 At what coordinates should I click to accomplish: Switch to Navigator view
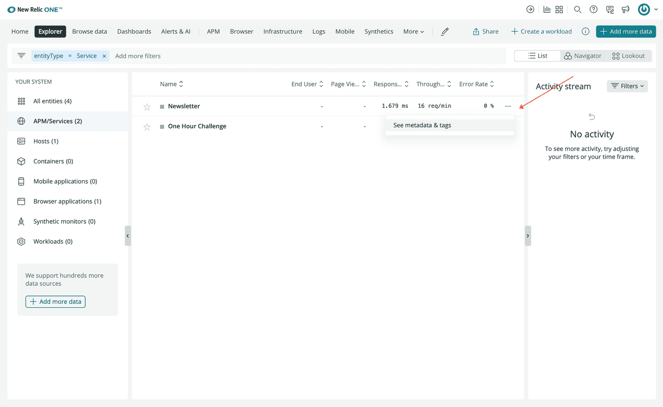point(582,56)
